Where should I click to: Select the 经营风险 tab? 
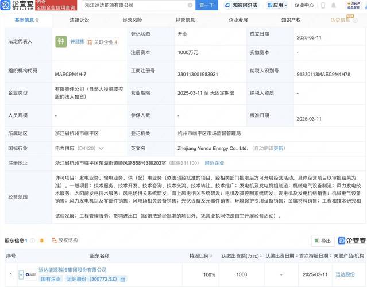pos(133,20)
